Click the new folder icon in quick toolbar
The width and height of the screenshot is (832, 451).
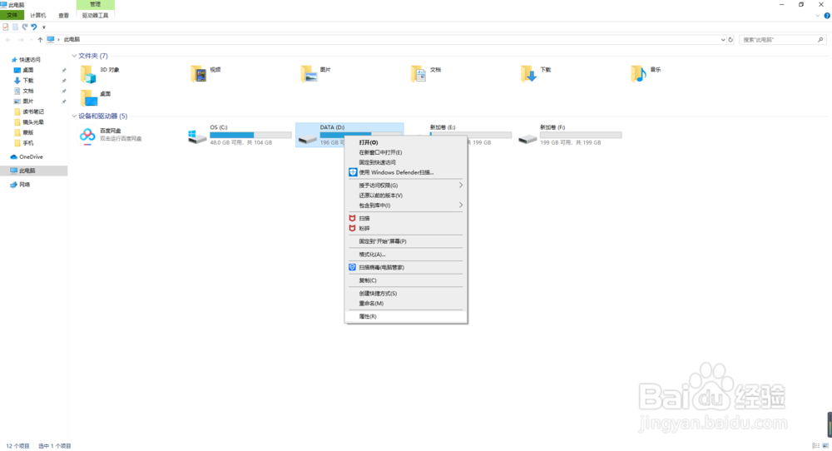(x=15, y=27)
